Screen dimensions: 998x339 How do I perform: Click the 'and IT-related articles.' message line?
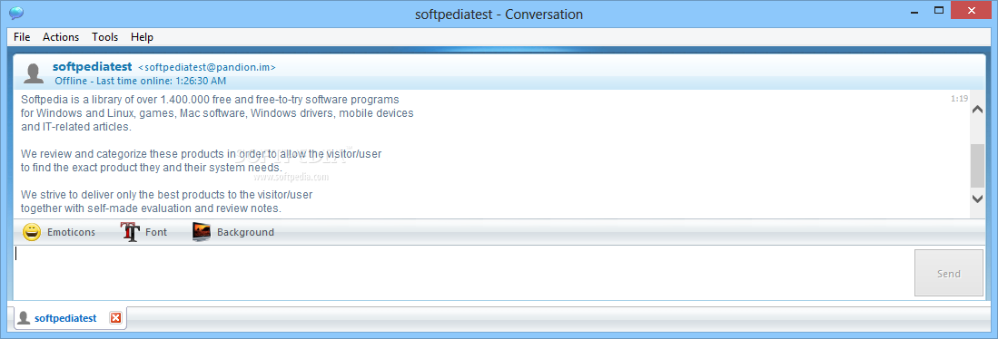[x=76, y=126]
